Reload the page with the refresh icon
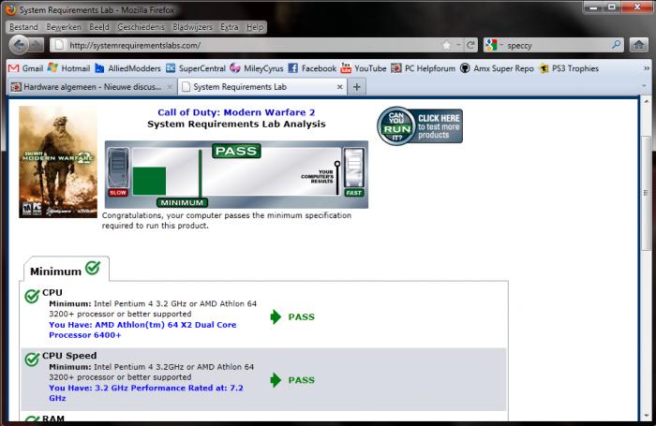The height and width of the screenshot is (426, 656). click(470, 45)
